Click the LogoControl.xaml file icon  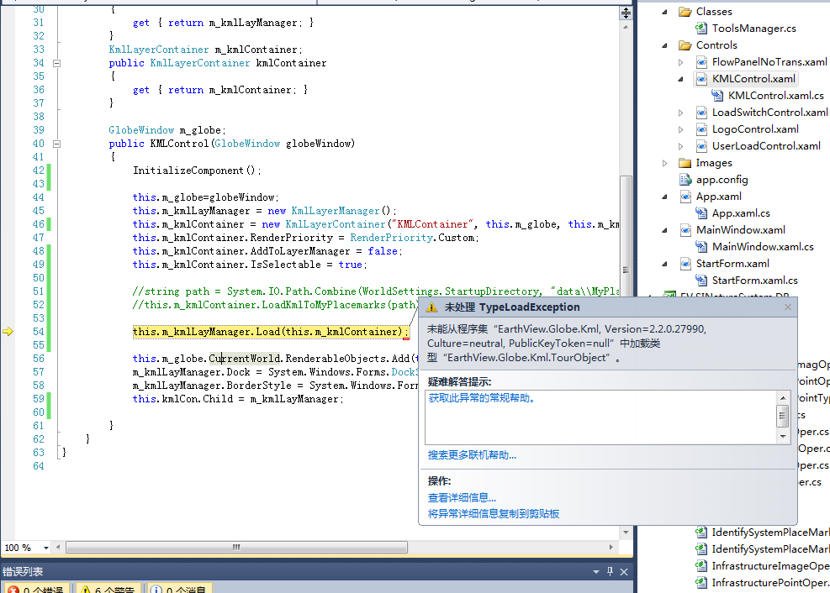pyautogui.click(x=700, y=129)
